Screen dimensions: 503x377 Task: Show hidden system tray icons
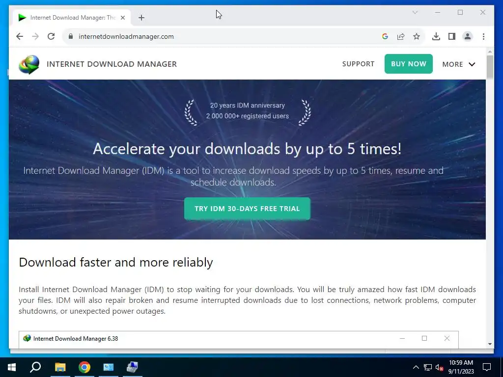point(416,367)
